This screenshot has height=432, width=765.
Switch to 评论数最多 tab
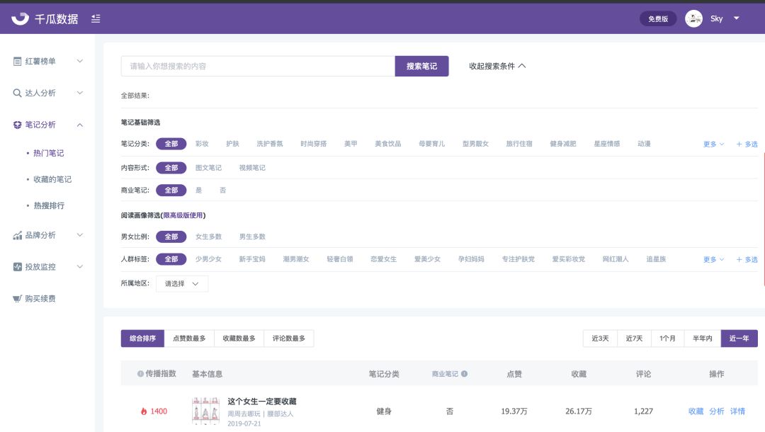[x=289, y=339]
